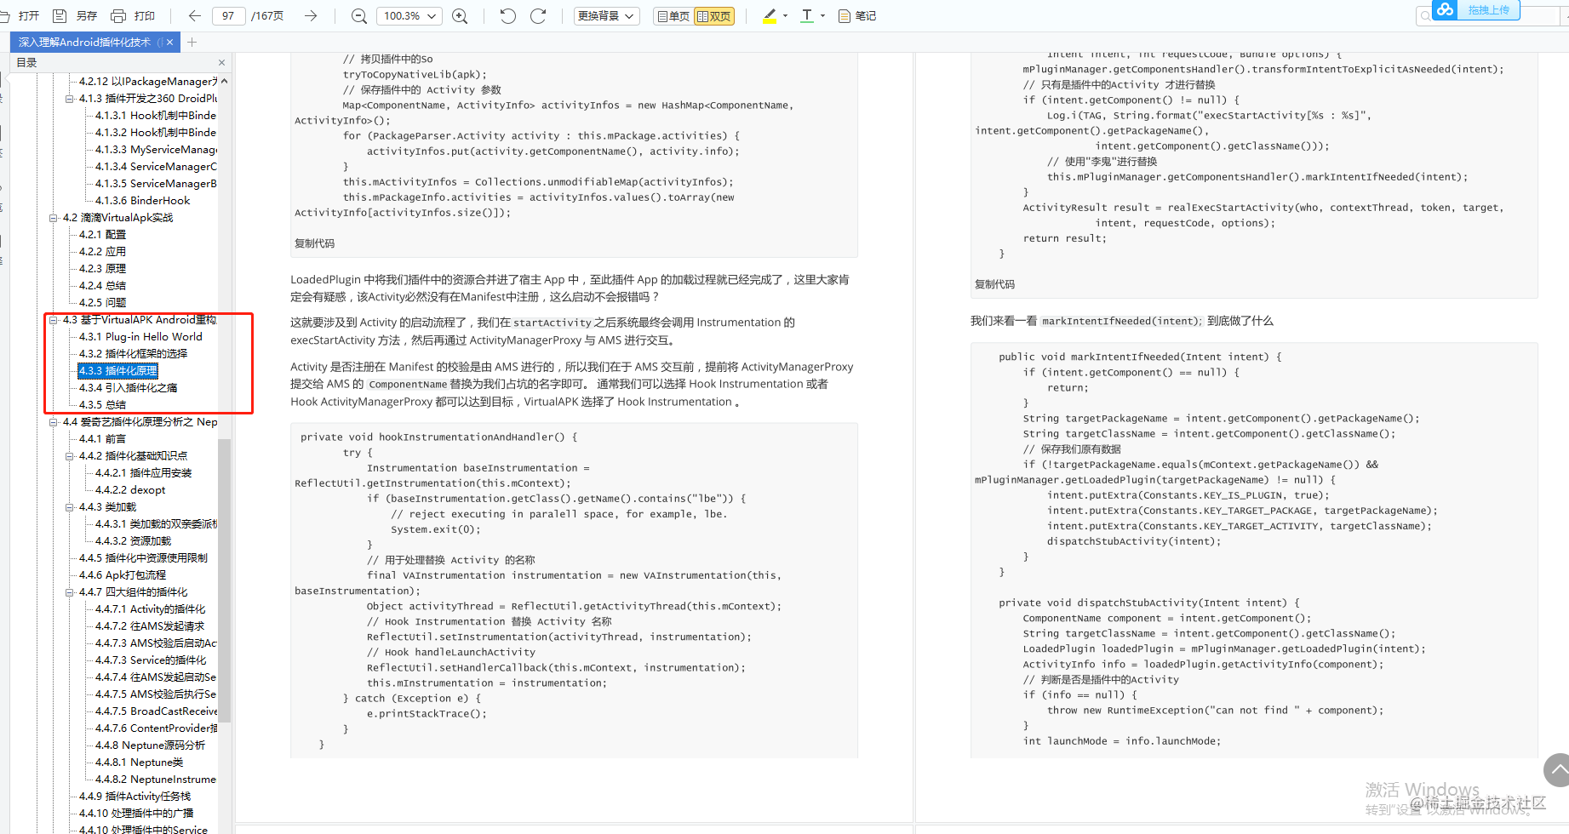
Task: Open the 100.3% zoom level dropdown
Action: coord(410,15)
